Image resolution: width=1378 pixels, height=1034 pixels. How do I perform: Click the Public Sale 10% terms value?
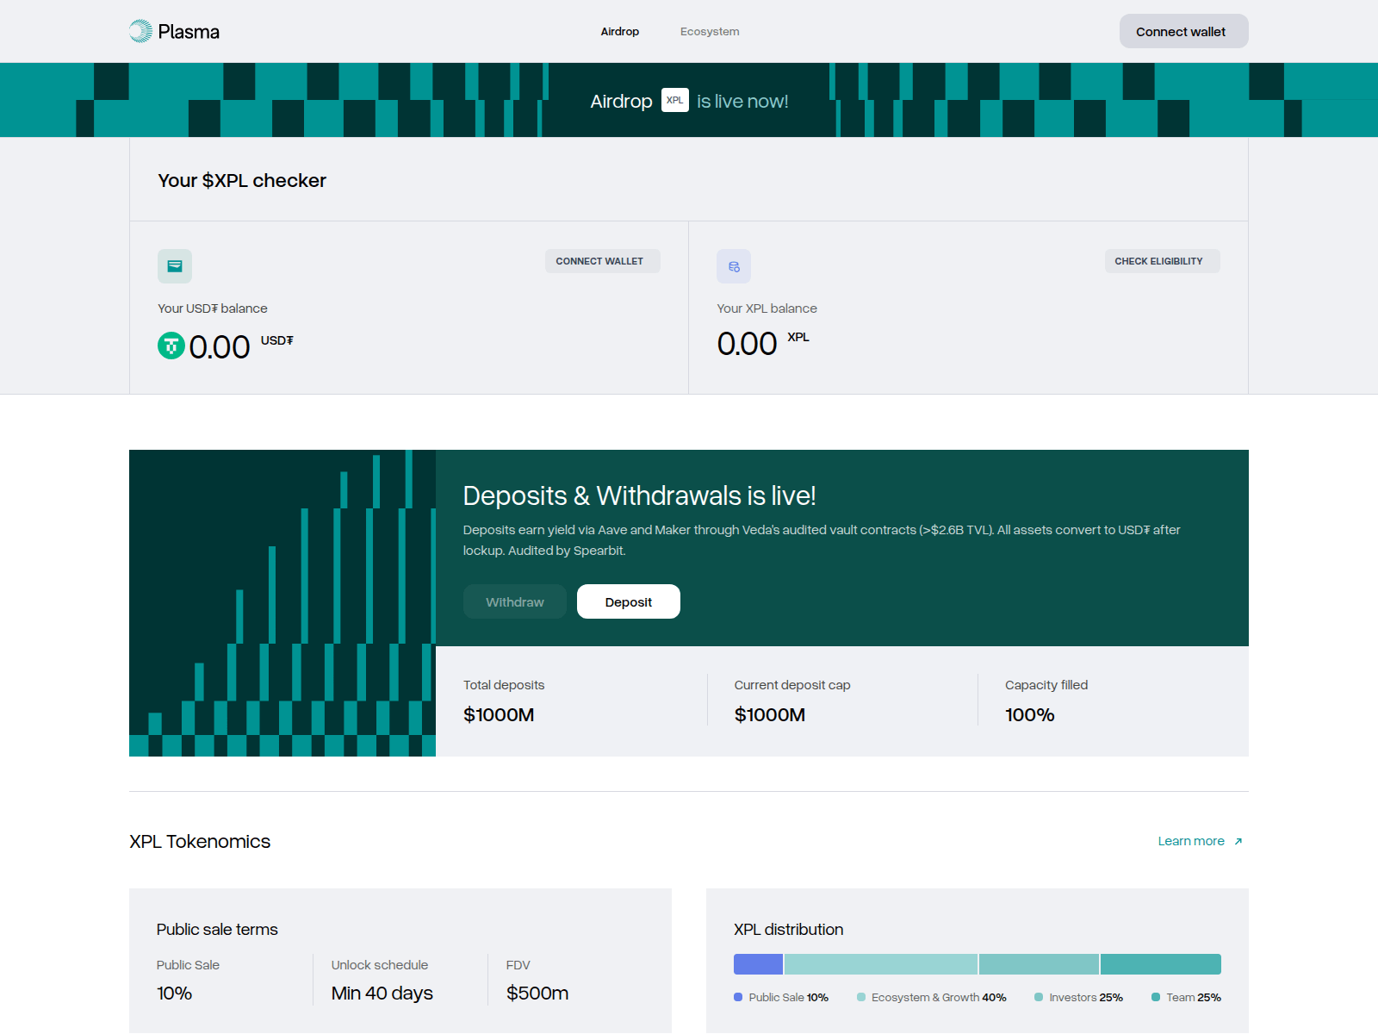[x=174, y=993]
